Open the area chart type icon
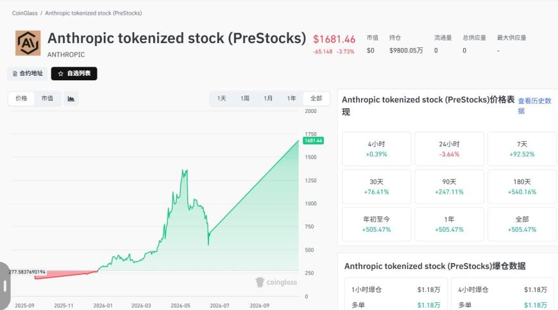The width and height of the screenshot is (558, 310). [x=71, y=99]
